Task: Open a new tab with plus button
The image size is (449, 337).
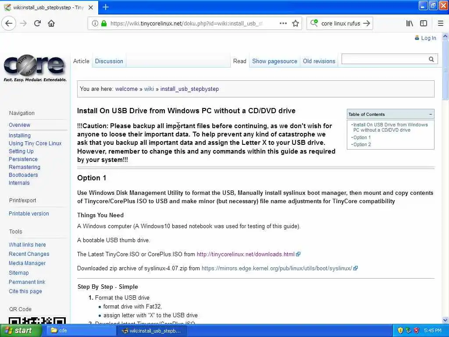Action: (106, 7)
